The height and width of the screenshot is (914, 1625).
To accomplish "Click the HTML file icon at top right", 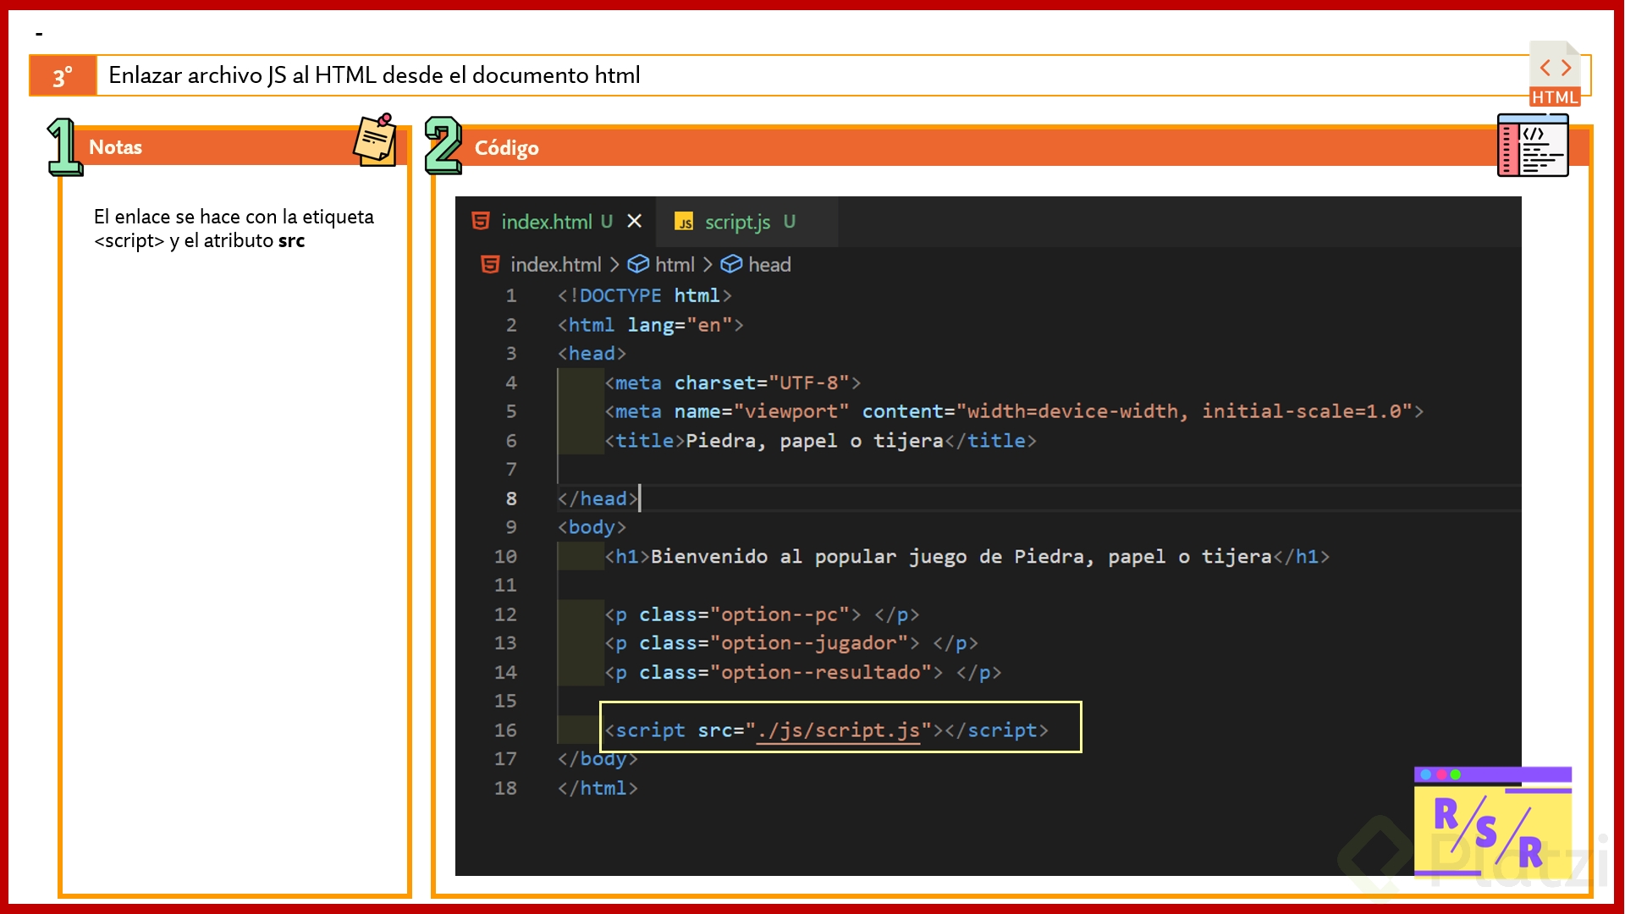I will (1555, 74).
